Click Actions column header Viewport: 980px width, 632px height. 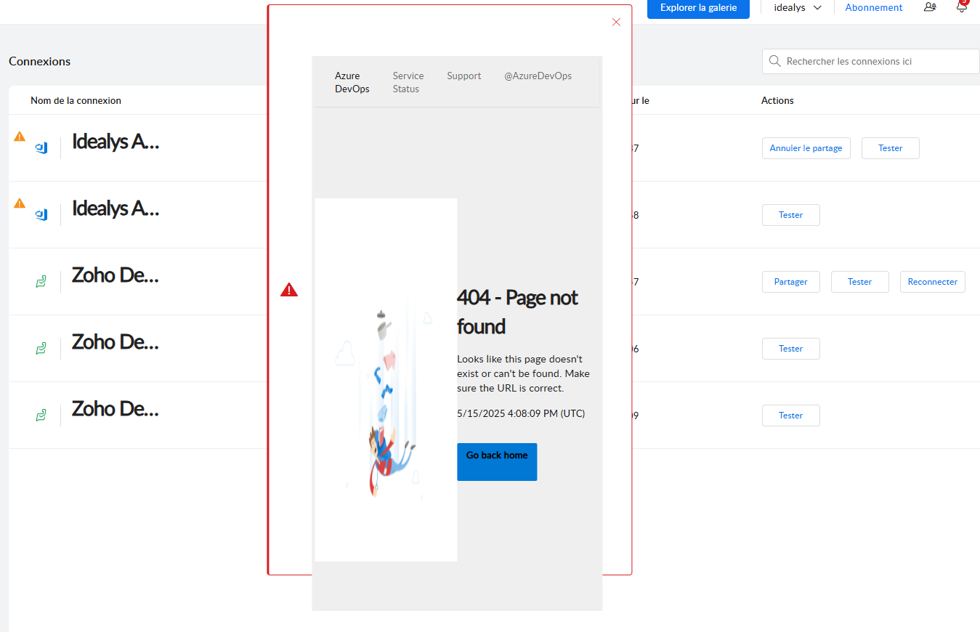point(777,100)
